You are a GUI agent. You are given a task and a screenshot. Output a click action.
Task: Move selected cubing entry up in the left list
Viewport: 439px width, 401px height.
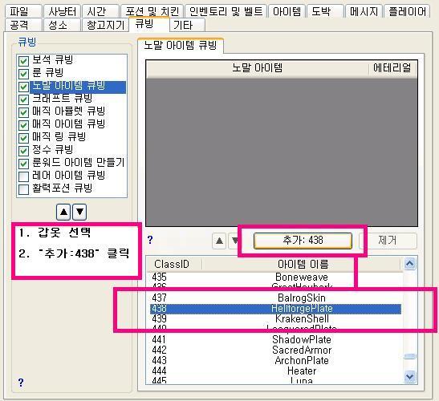[63, 212]
